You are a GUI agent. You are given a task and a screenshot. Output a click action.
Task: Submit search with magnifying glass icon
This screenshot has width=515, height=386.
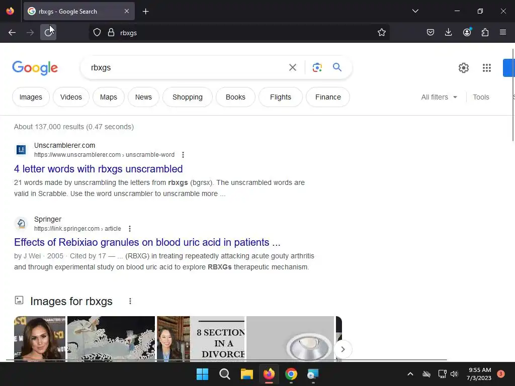pos(337,67)
